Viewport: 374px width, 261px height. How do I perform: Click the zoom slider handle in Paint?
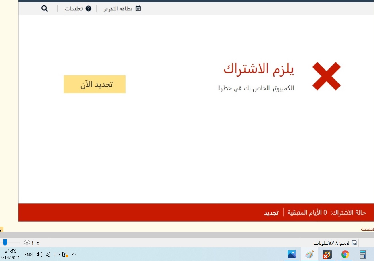point(5,243)
